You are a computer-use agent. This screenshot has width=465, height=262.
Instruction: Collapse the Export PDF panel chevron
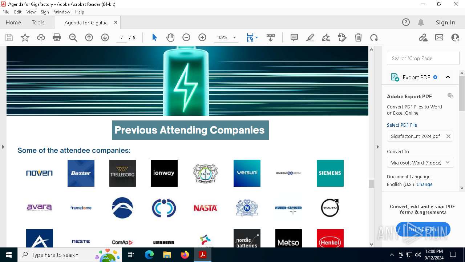click(x=448, y=77)
